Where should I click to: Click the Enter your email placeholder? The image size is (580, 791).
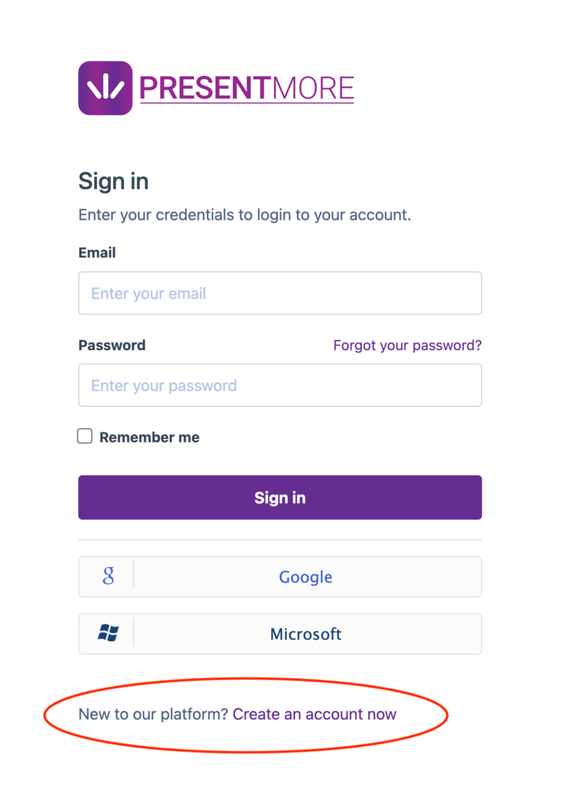click(x=148, y=293)
